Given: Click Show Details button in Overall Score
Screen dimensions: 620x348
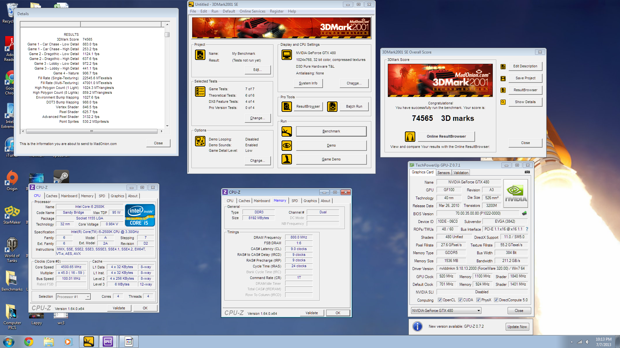Looking at the screenshot, I should coord(525,102).
